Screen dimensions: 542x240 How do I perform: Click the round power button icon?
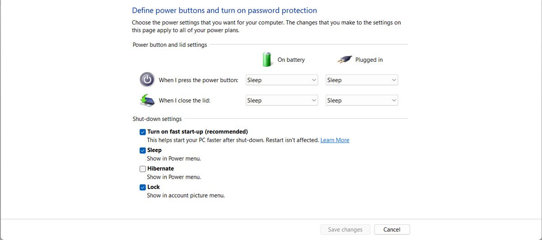click(x=147, y=80)
